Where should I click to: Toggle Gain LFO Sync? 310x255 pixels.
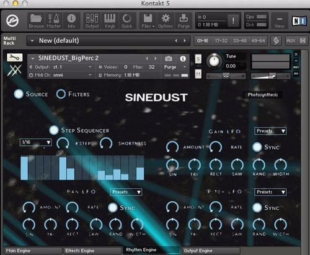click(x=257, y=147)
